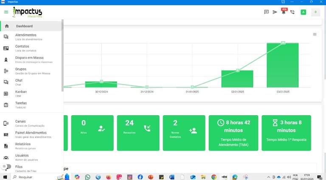Open the user avatar menu "D"
The height and width of the screenshot is (180, 326).
tap(315, 12)
